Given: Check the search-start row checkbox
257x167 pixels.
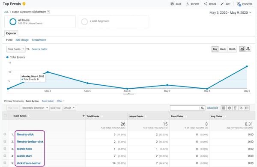Looking at the screenshot, I should 5,155.
